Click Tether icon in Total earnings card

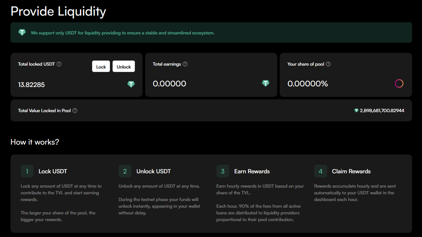[x=266, y=83]
